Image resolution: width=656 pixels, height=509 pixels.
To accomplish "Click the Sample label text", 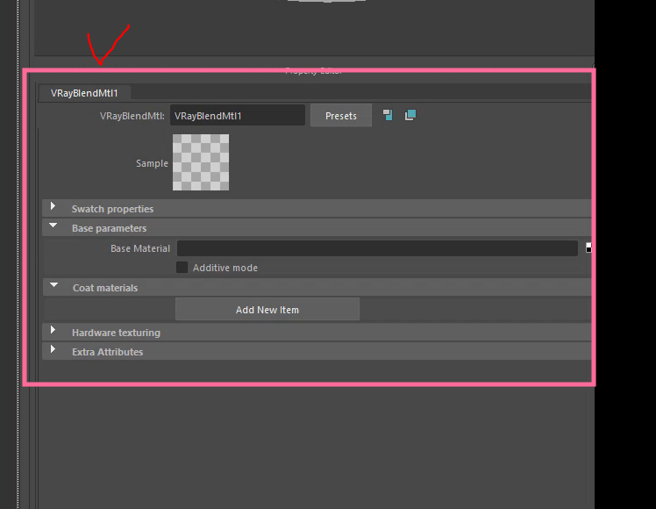I will click(152, 163).
